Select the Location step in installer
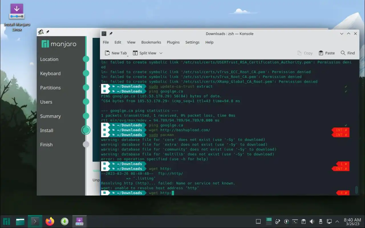 point(49,59)
